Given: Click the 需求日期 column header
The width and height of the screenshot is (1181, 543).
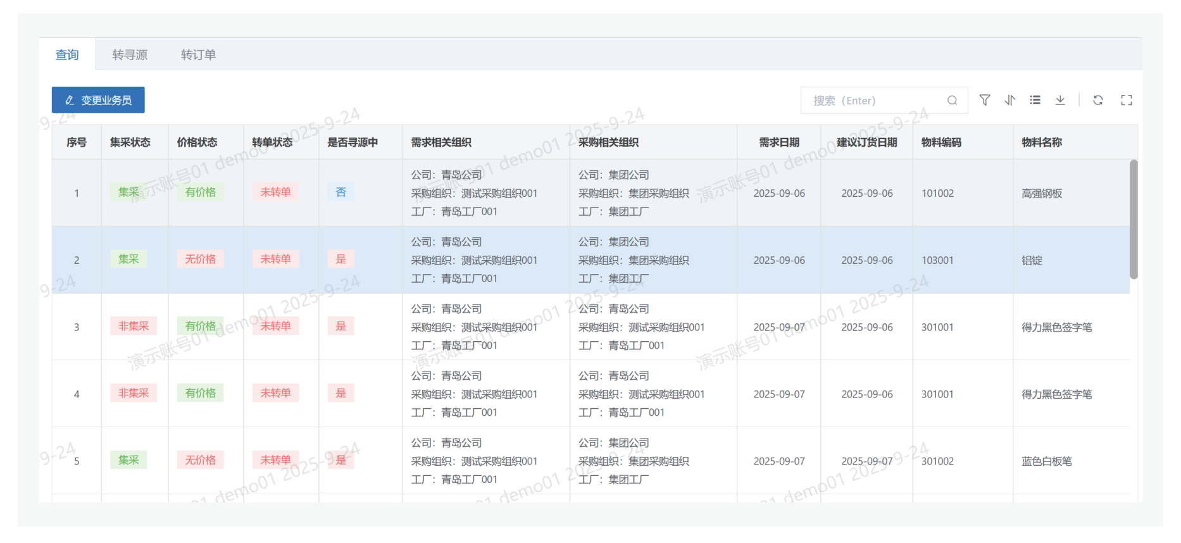Looking at the screenshot, I should (x=779, y=142).
